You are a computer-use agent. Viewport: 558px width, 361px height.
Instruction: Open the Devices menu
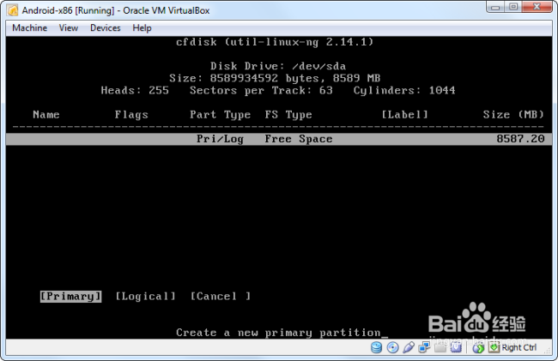click(106, 27)
